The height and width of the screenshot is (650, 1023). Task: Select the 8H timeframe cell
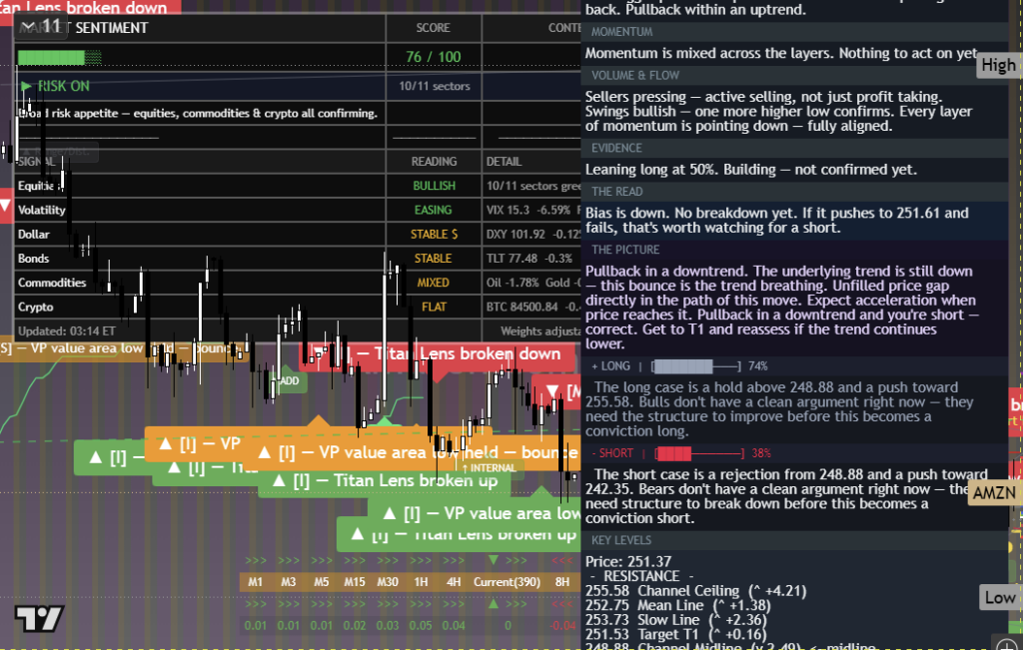(561, 581)
